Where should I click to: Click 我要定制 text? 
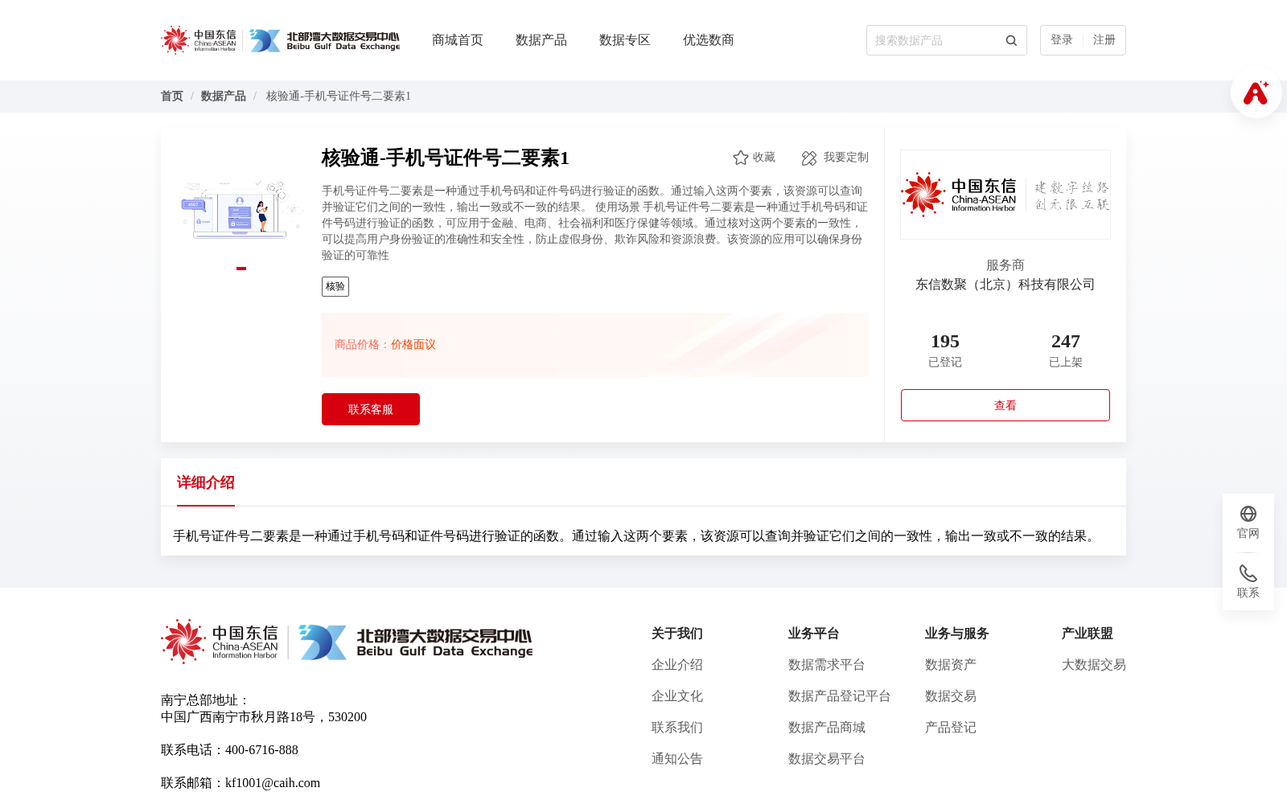click(x=846, y=158)
